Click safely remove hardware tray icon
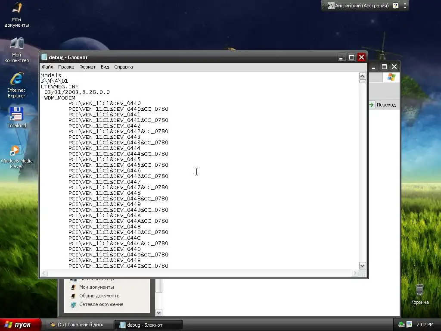The width and height of the screenshot is (441, 331). (x=401, y=325)
